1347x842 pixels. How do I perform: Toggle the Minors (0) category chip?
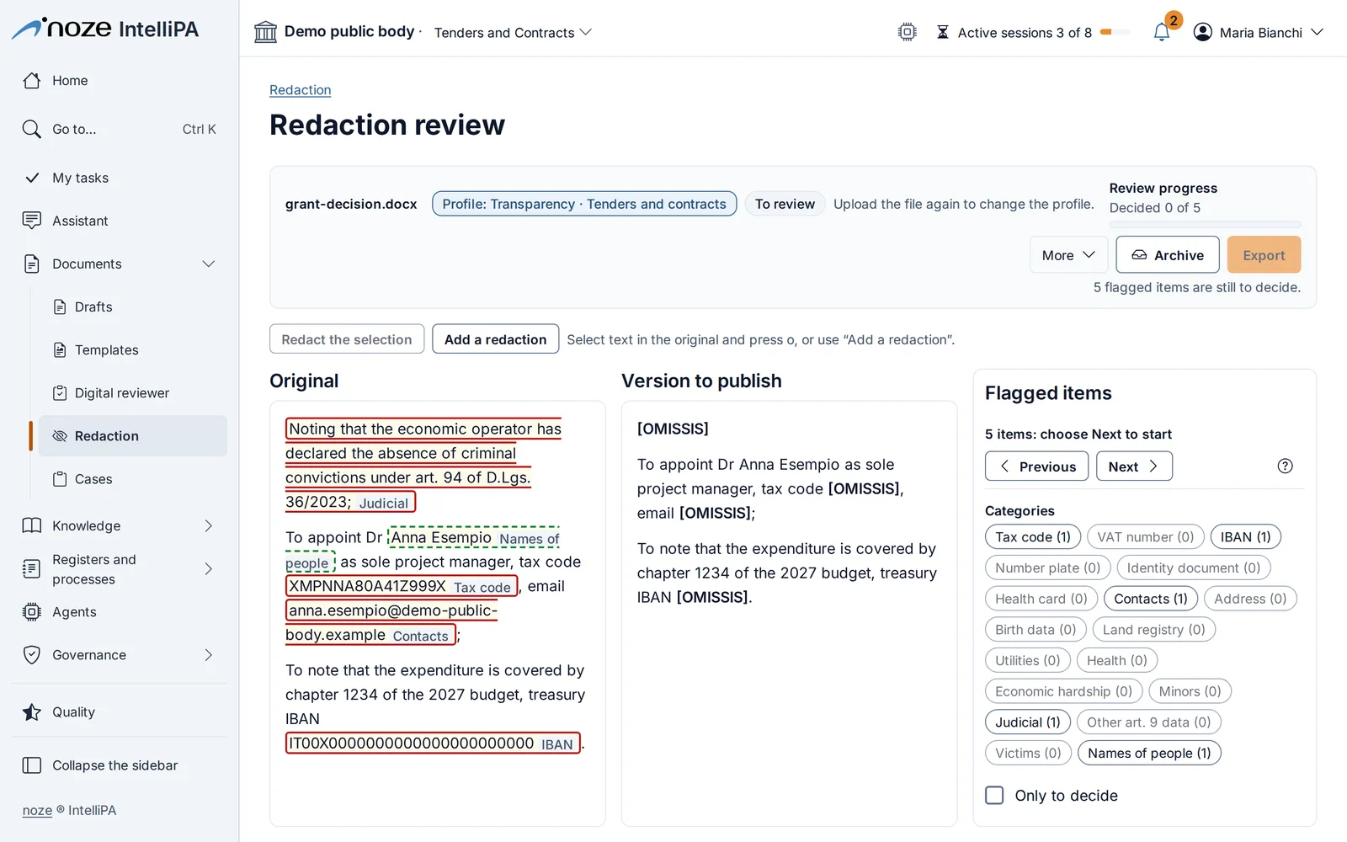pyautogui.click(x=1190, y=691)
